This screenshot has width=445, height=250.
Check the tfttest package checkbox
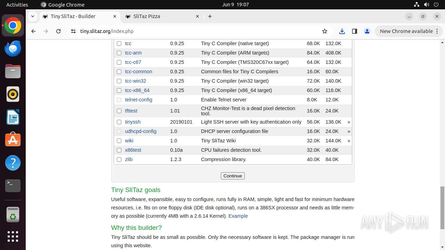[x=119, y=111]
